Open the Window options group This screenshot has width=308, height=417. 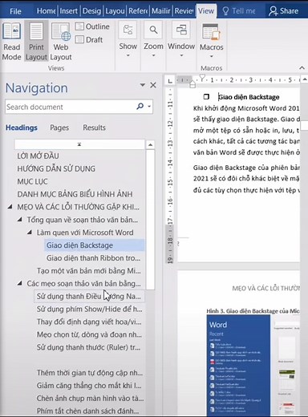(181, 40)
